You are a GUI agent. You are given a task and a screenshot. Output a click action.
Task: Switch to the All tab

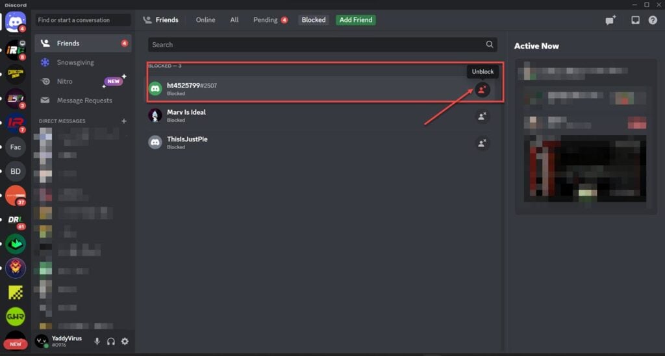tap(234, 20)
